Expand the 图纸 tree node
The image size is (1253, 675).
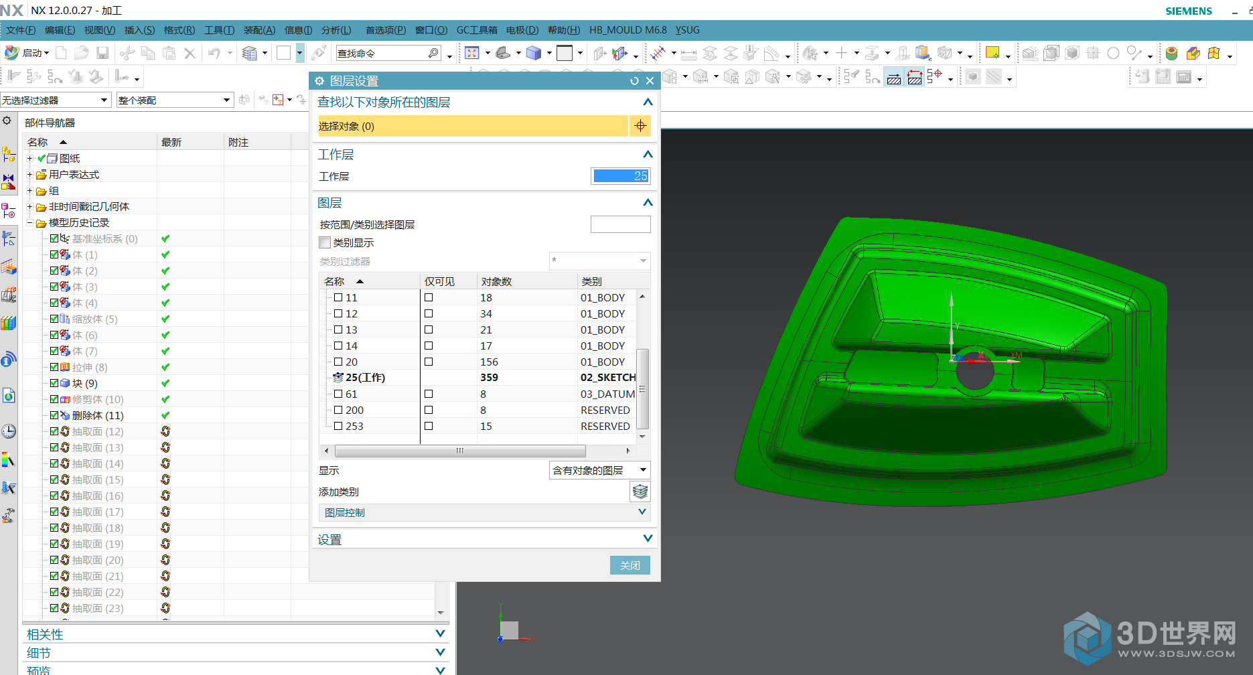tap(29, 158)
